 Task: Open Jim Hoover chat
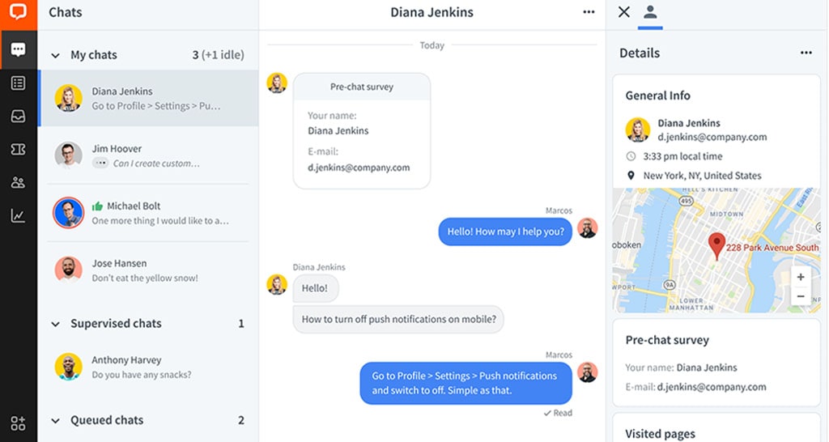(147, 155)
